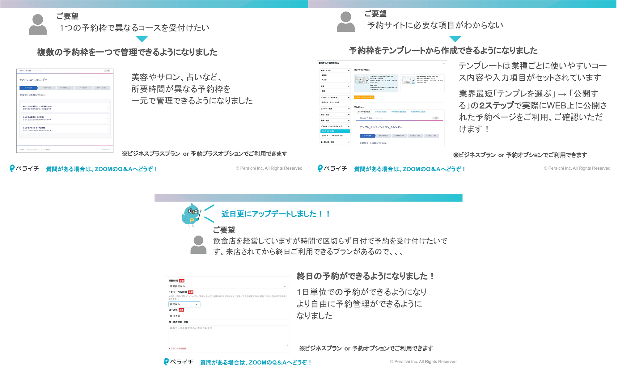Screen dimensions: 618x376
Task: Click the コースの説明 text area
Action: click(x=228, y=336)
